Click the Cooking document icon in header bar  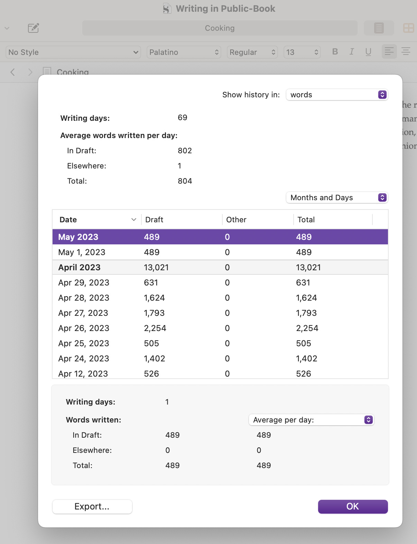point(47,71)
